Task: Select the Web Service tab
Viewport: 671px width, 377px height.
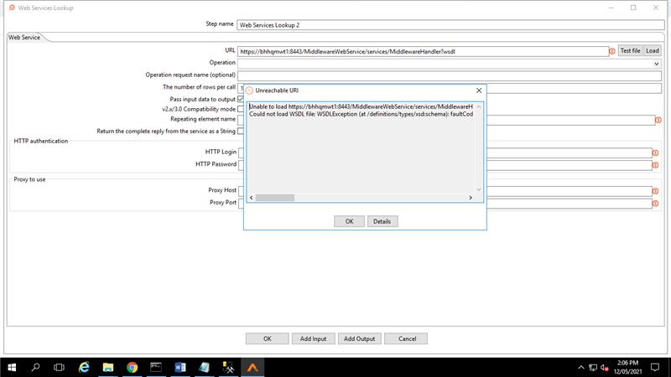Action: (25, 37)
